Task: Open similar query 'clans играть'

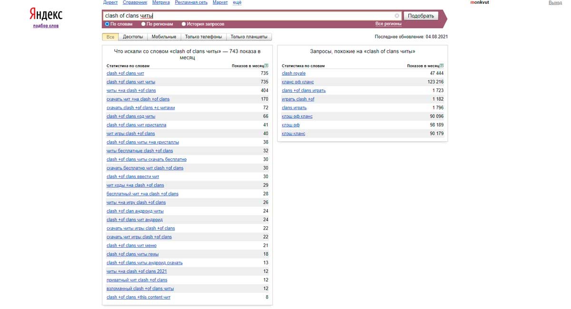Action: [x=294, y=107]
